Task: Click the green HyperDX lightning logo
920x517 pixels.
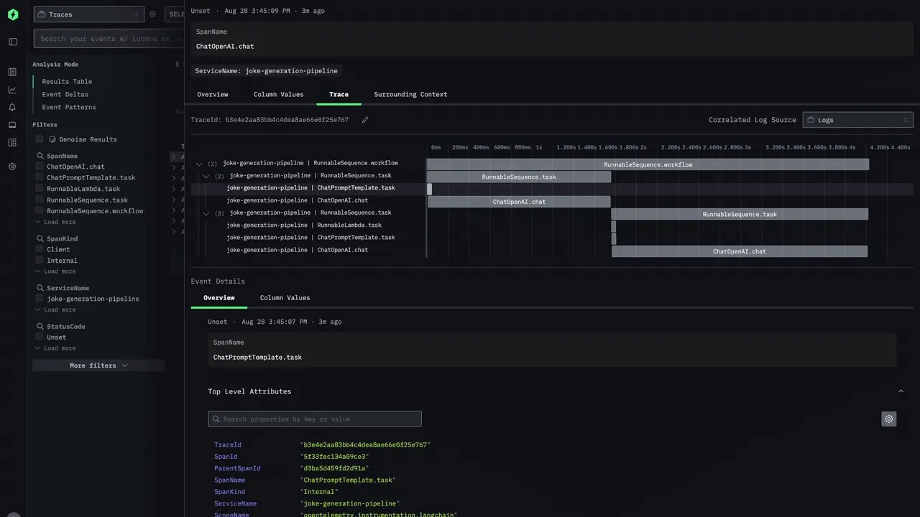Action: coord(13,14)
